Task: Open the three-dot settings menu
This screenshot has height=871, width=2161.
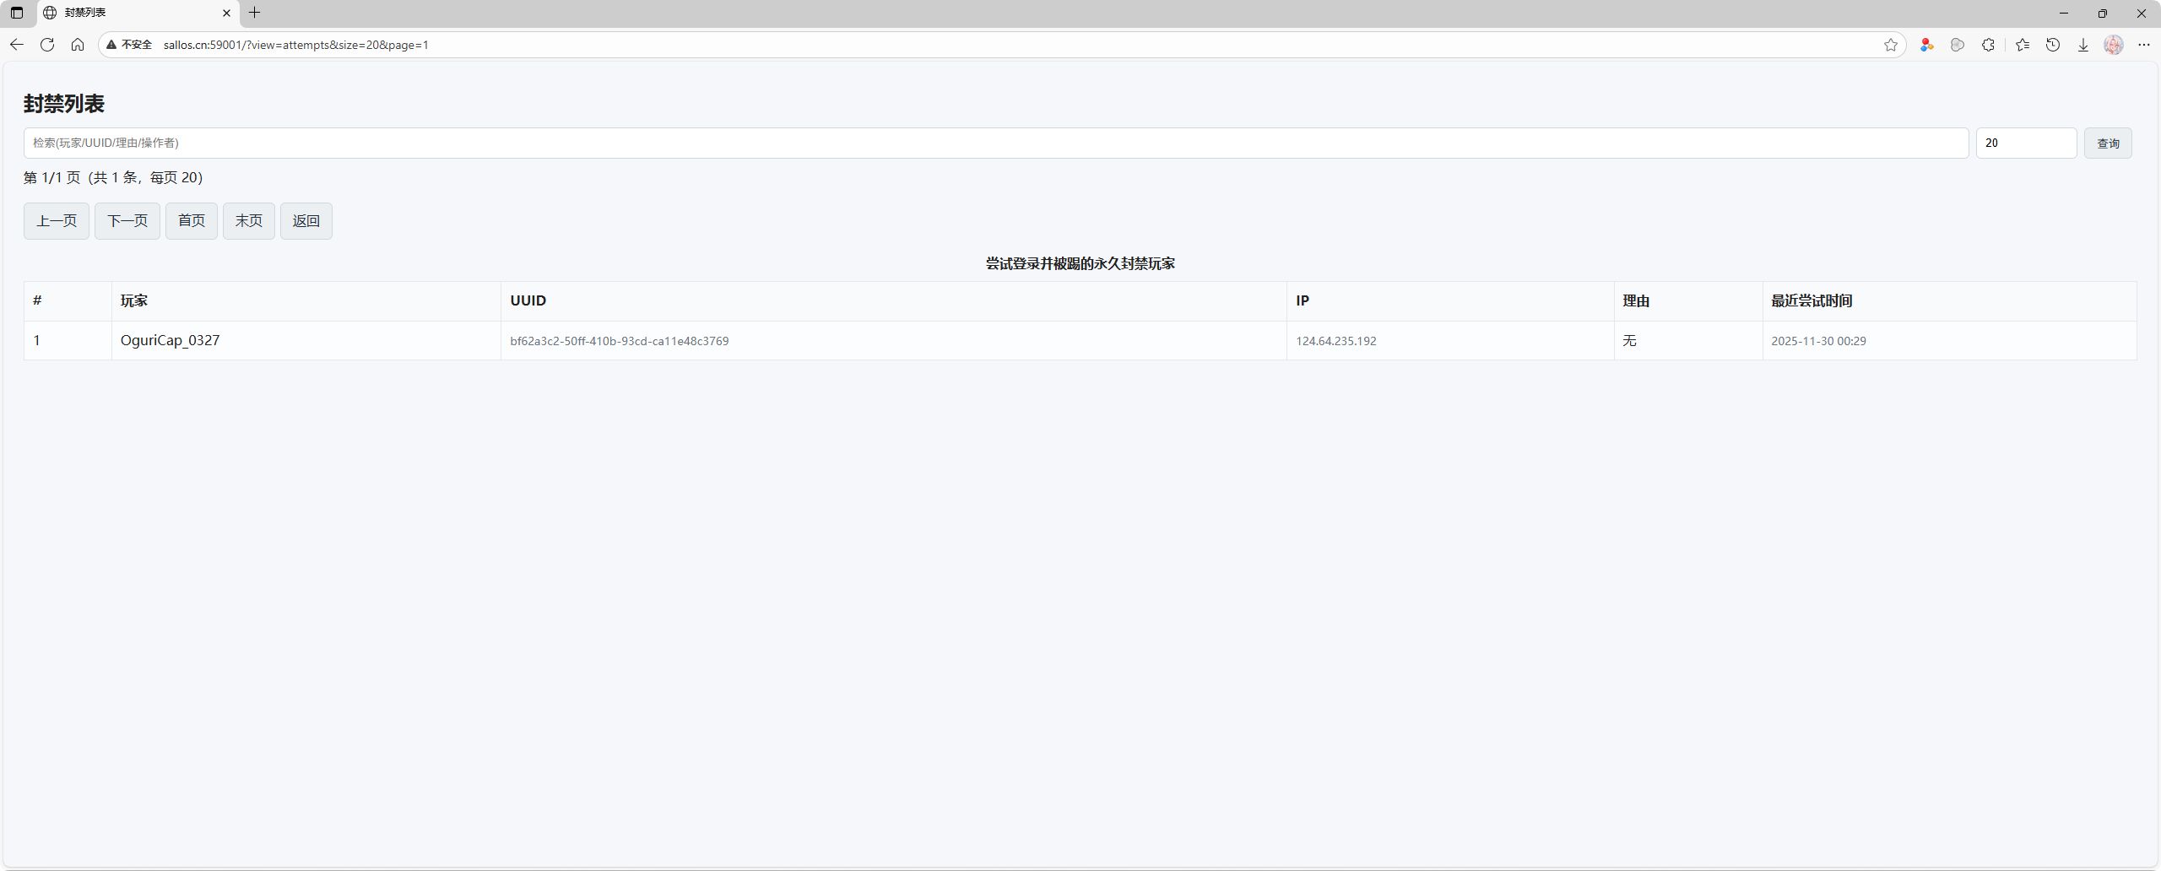Action: [x=2144, y=45]
